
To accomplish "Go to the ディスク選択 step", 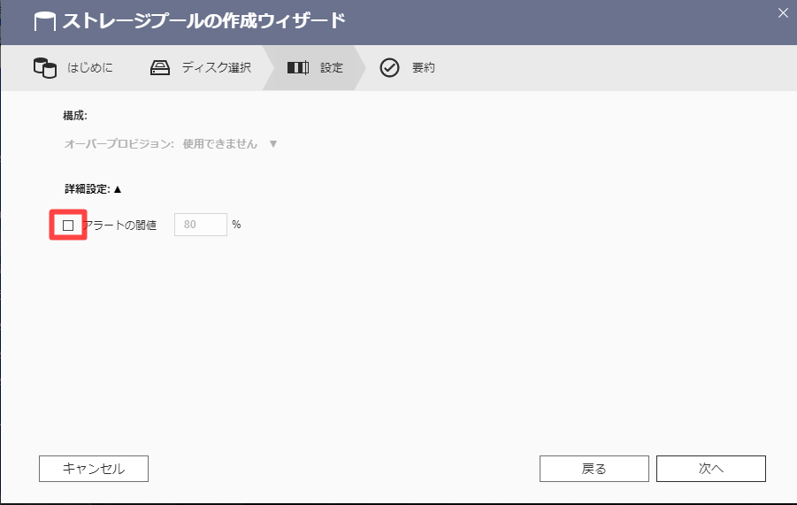I will (x=217, y=67).
